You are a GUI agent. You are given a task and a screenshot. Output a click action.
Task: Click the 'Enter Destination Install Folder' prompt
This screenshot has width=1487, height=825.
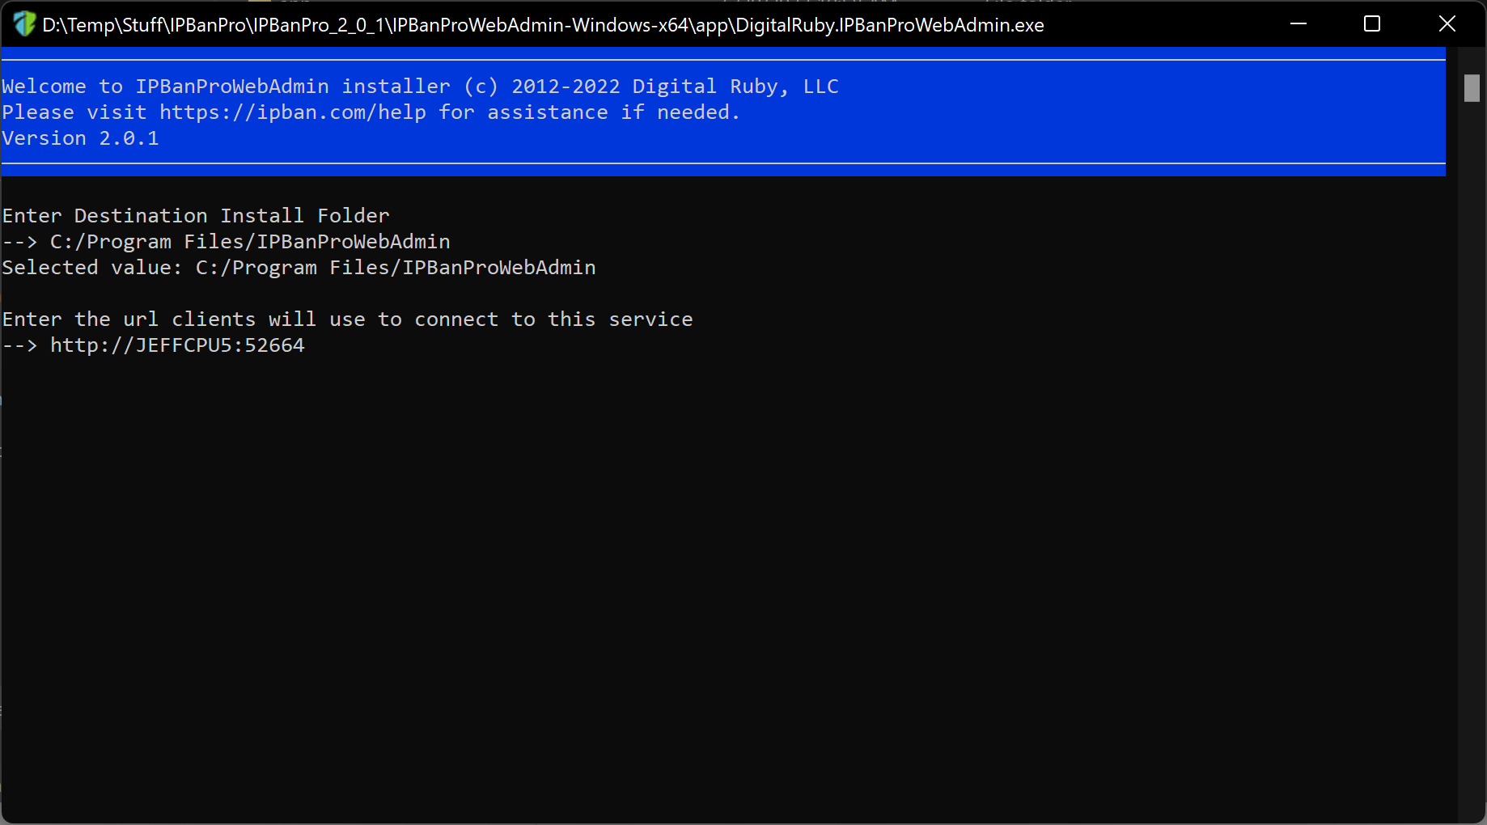[196, 216]
